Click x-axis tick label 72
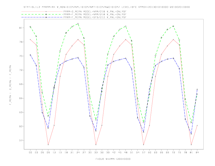215x166 pixels. pyautogui.click(x=173, y=152)
